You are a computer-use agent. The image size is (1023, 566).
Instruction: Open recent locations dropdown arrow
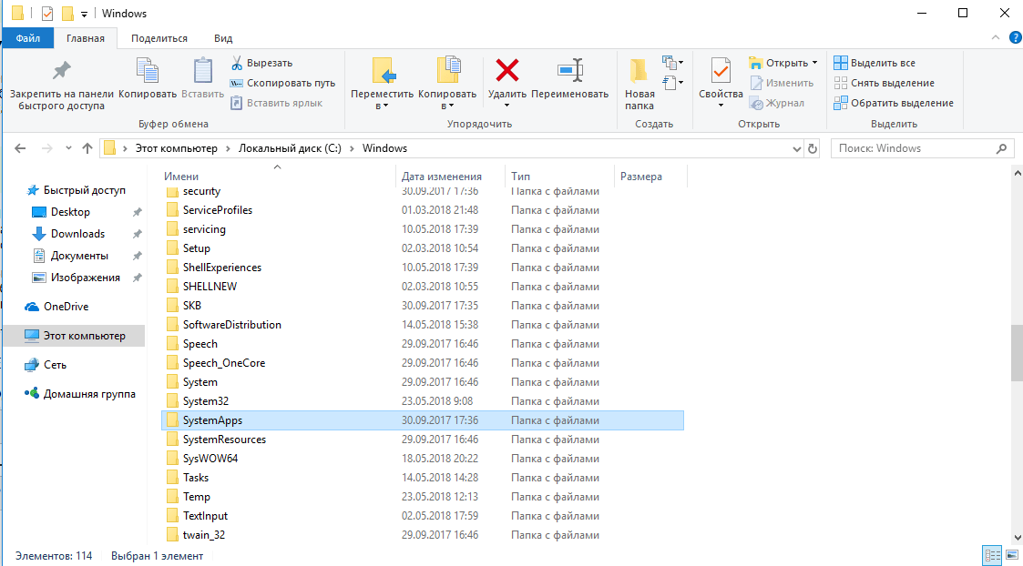point(68,148)
